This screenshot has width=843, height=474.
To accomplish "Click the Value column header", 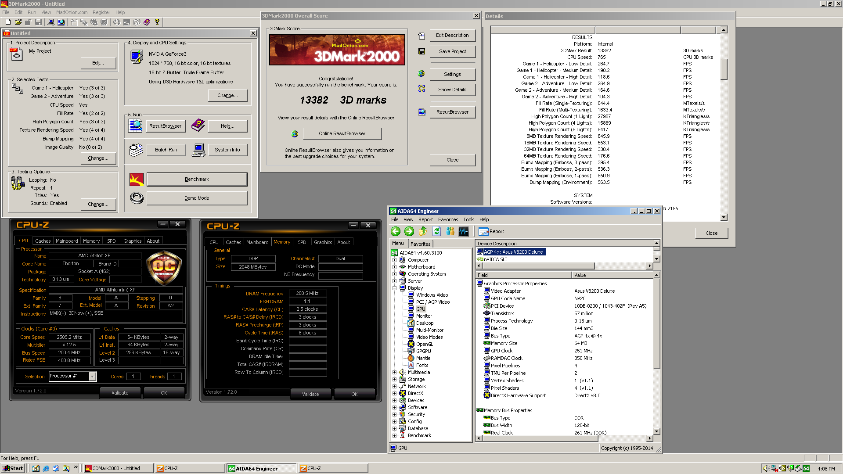I will [612, 275].
